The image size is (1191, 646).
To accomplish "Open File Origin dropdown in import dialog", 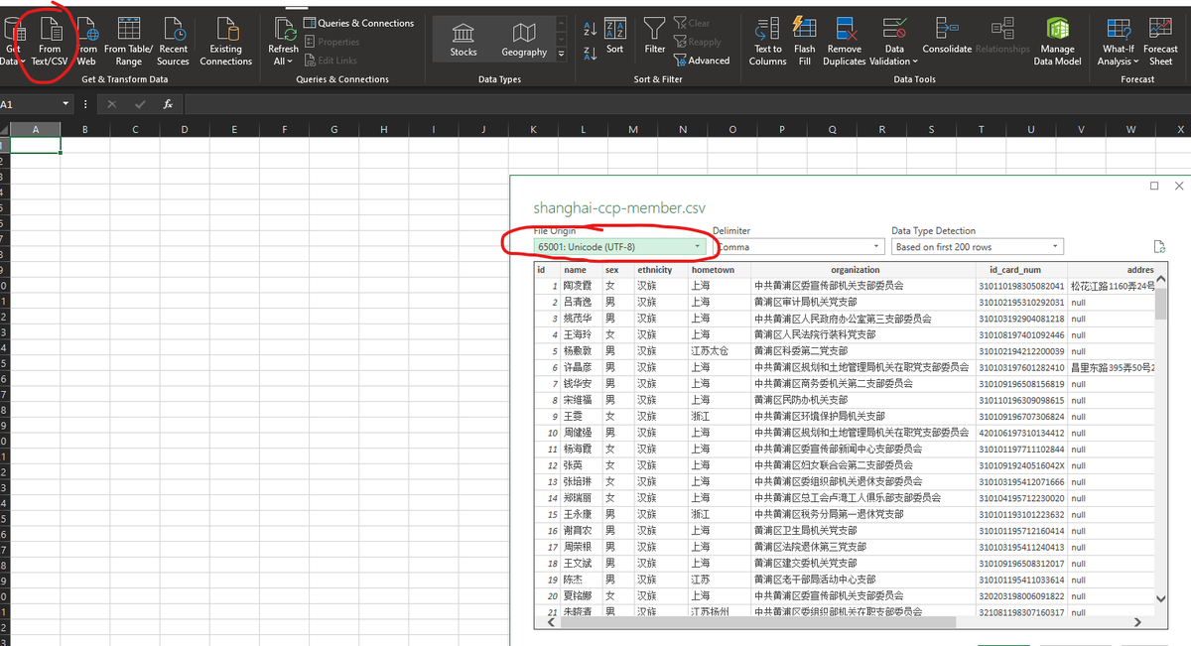I will point(618,246).
